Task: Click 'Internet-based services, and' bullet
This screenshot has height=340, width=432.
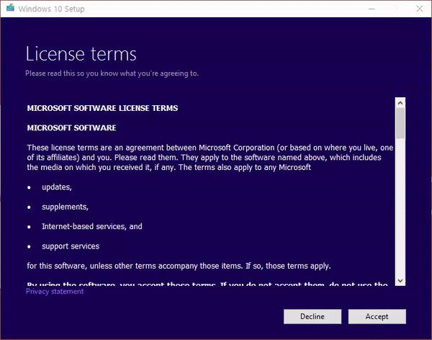Action: pyautogui.click(x=92, y=226)
